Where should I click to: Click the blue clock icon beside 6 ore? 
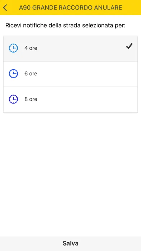(13, 74)
